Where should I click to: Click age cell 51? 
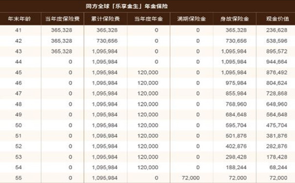click(x=18, y=136)
